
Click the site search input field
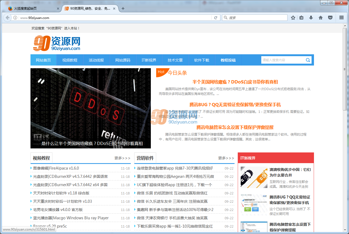tap(283, 60)
